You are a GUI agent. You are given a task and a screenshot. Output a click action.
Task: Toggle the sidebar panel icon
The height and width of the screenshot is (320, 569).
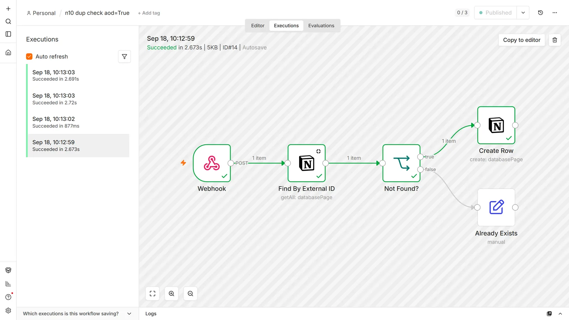pos(8,34)
